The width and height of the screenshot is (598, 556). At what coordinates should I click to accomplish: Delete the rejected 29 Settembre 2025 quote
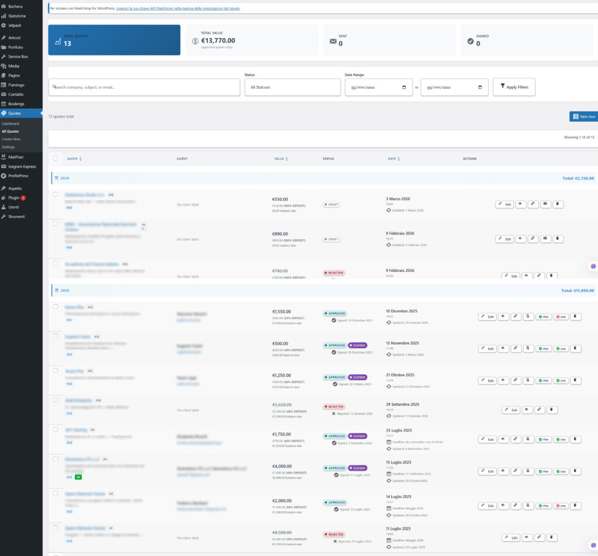click(x=551, y=410)
